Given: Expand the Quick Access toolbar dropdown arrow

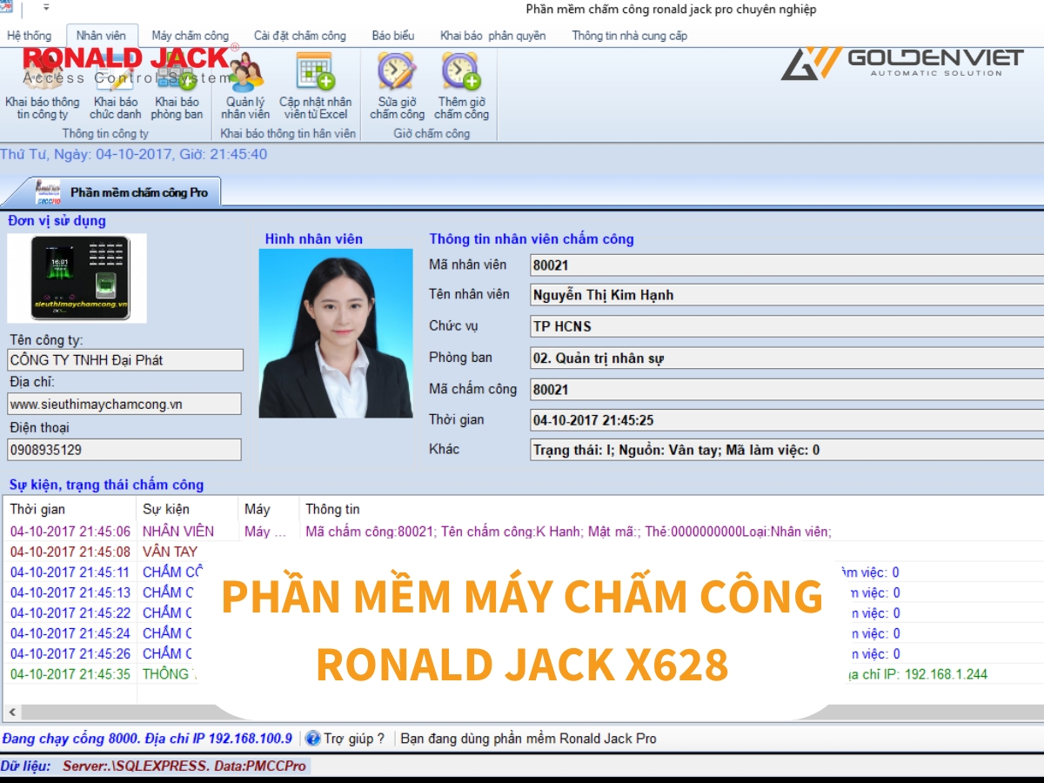Looking at the screenshot, I should tap(48, 9).
